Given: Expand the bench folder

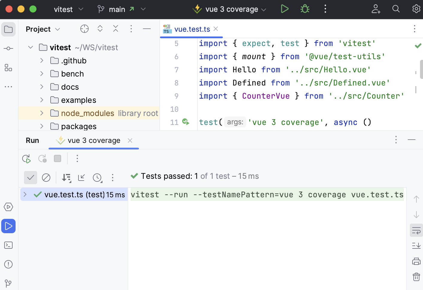Looking at the screenshot, I should pos(42,74).
